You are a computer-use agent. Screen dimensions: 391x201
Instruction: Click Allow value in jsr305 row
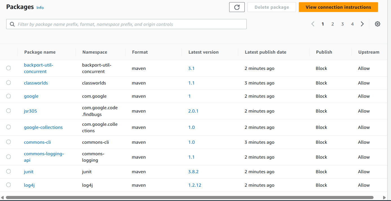364,111
